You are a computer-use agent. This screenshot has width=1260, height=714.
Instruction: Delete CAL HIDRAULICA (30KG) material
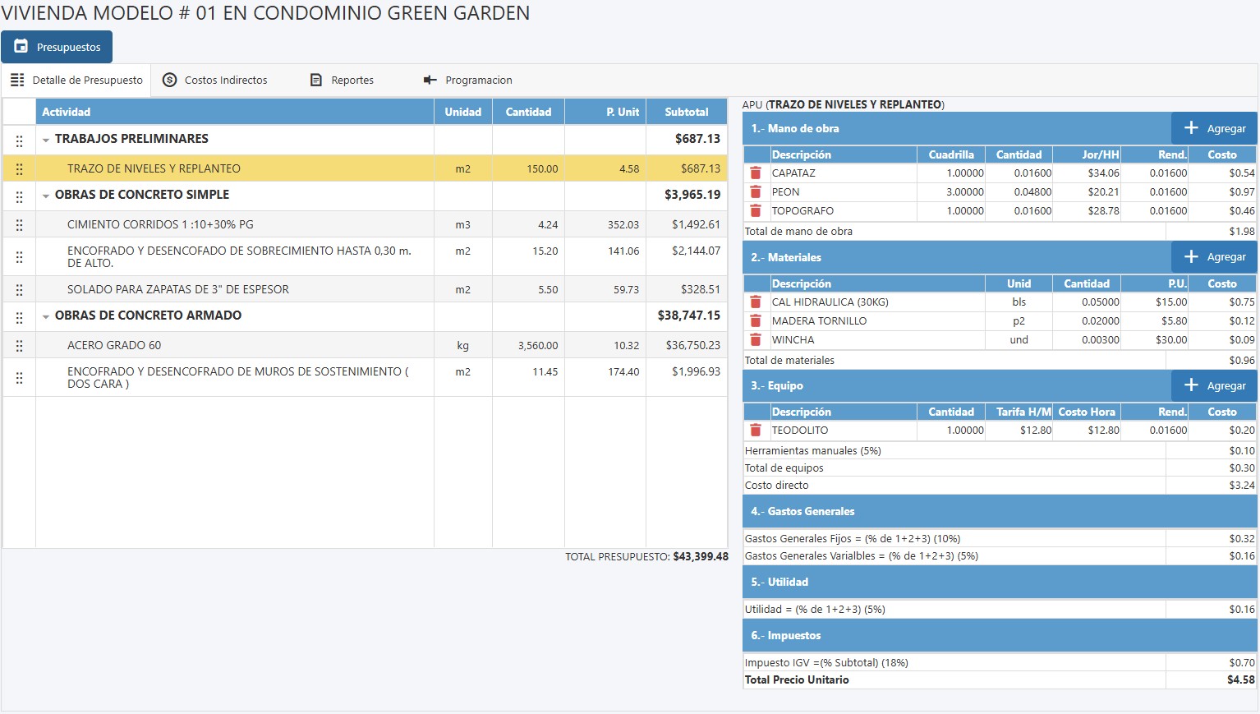tap(756, 302)
